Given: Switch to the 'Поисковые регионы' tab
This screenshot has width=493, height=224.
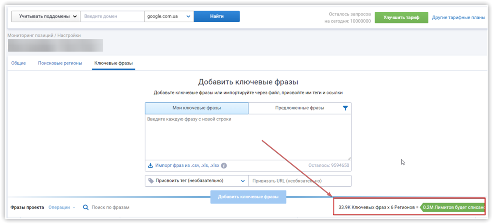Looking at the screenshot, I should click(x=60, y=63).
